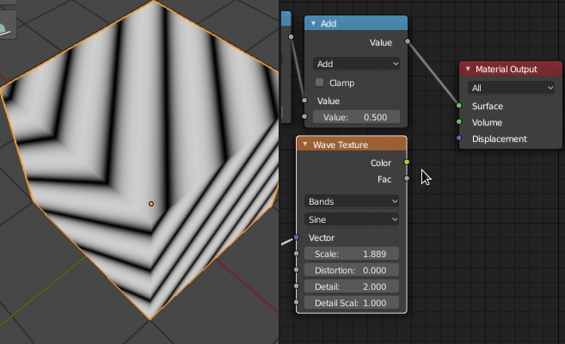Click the Distortion 0.000 field
Viewport: 565px width, 344px height.
coord(352,270)
